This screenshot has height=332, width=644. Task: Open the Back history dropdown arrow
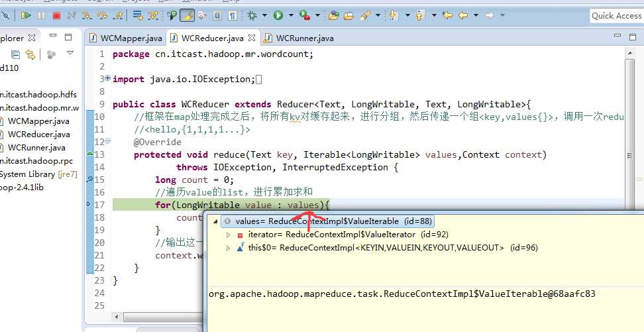pos(476,16)
